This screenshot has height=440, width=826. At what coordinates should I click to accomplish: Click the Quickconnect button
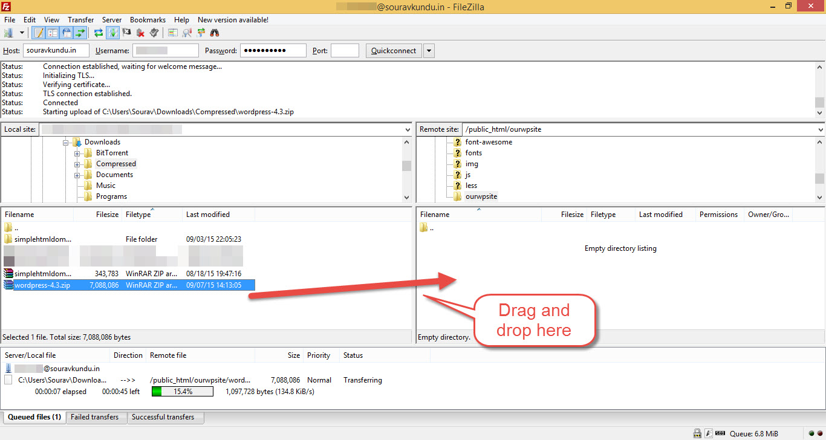coord(394,51)
